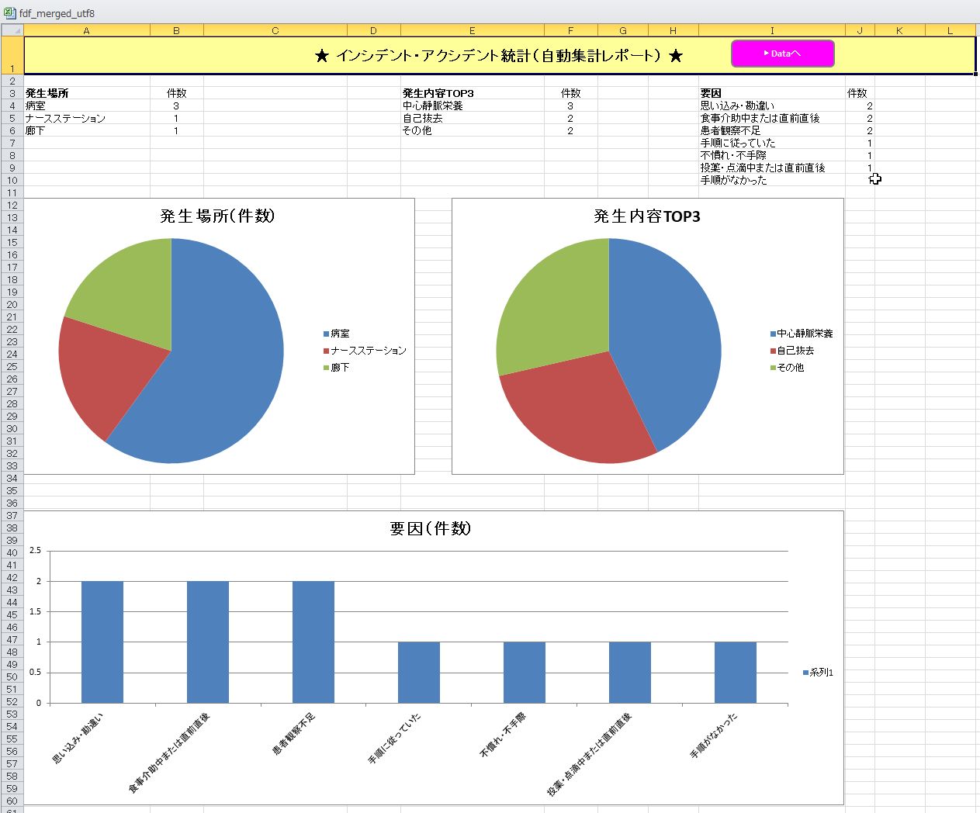Click the 患者観察不足 cell in 要因 table
Viewport: 980px width, 813px height.
(x=730, y=130)
